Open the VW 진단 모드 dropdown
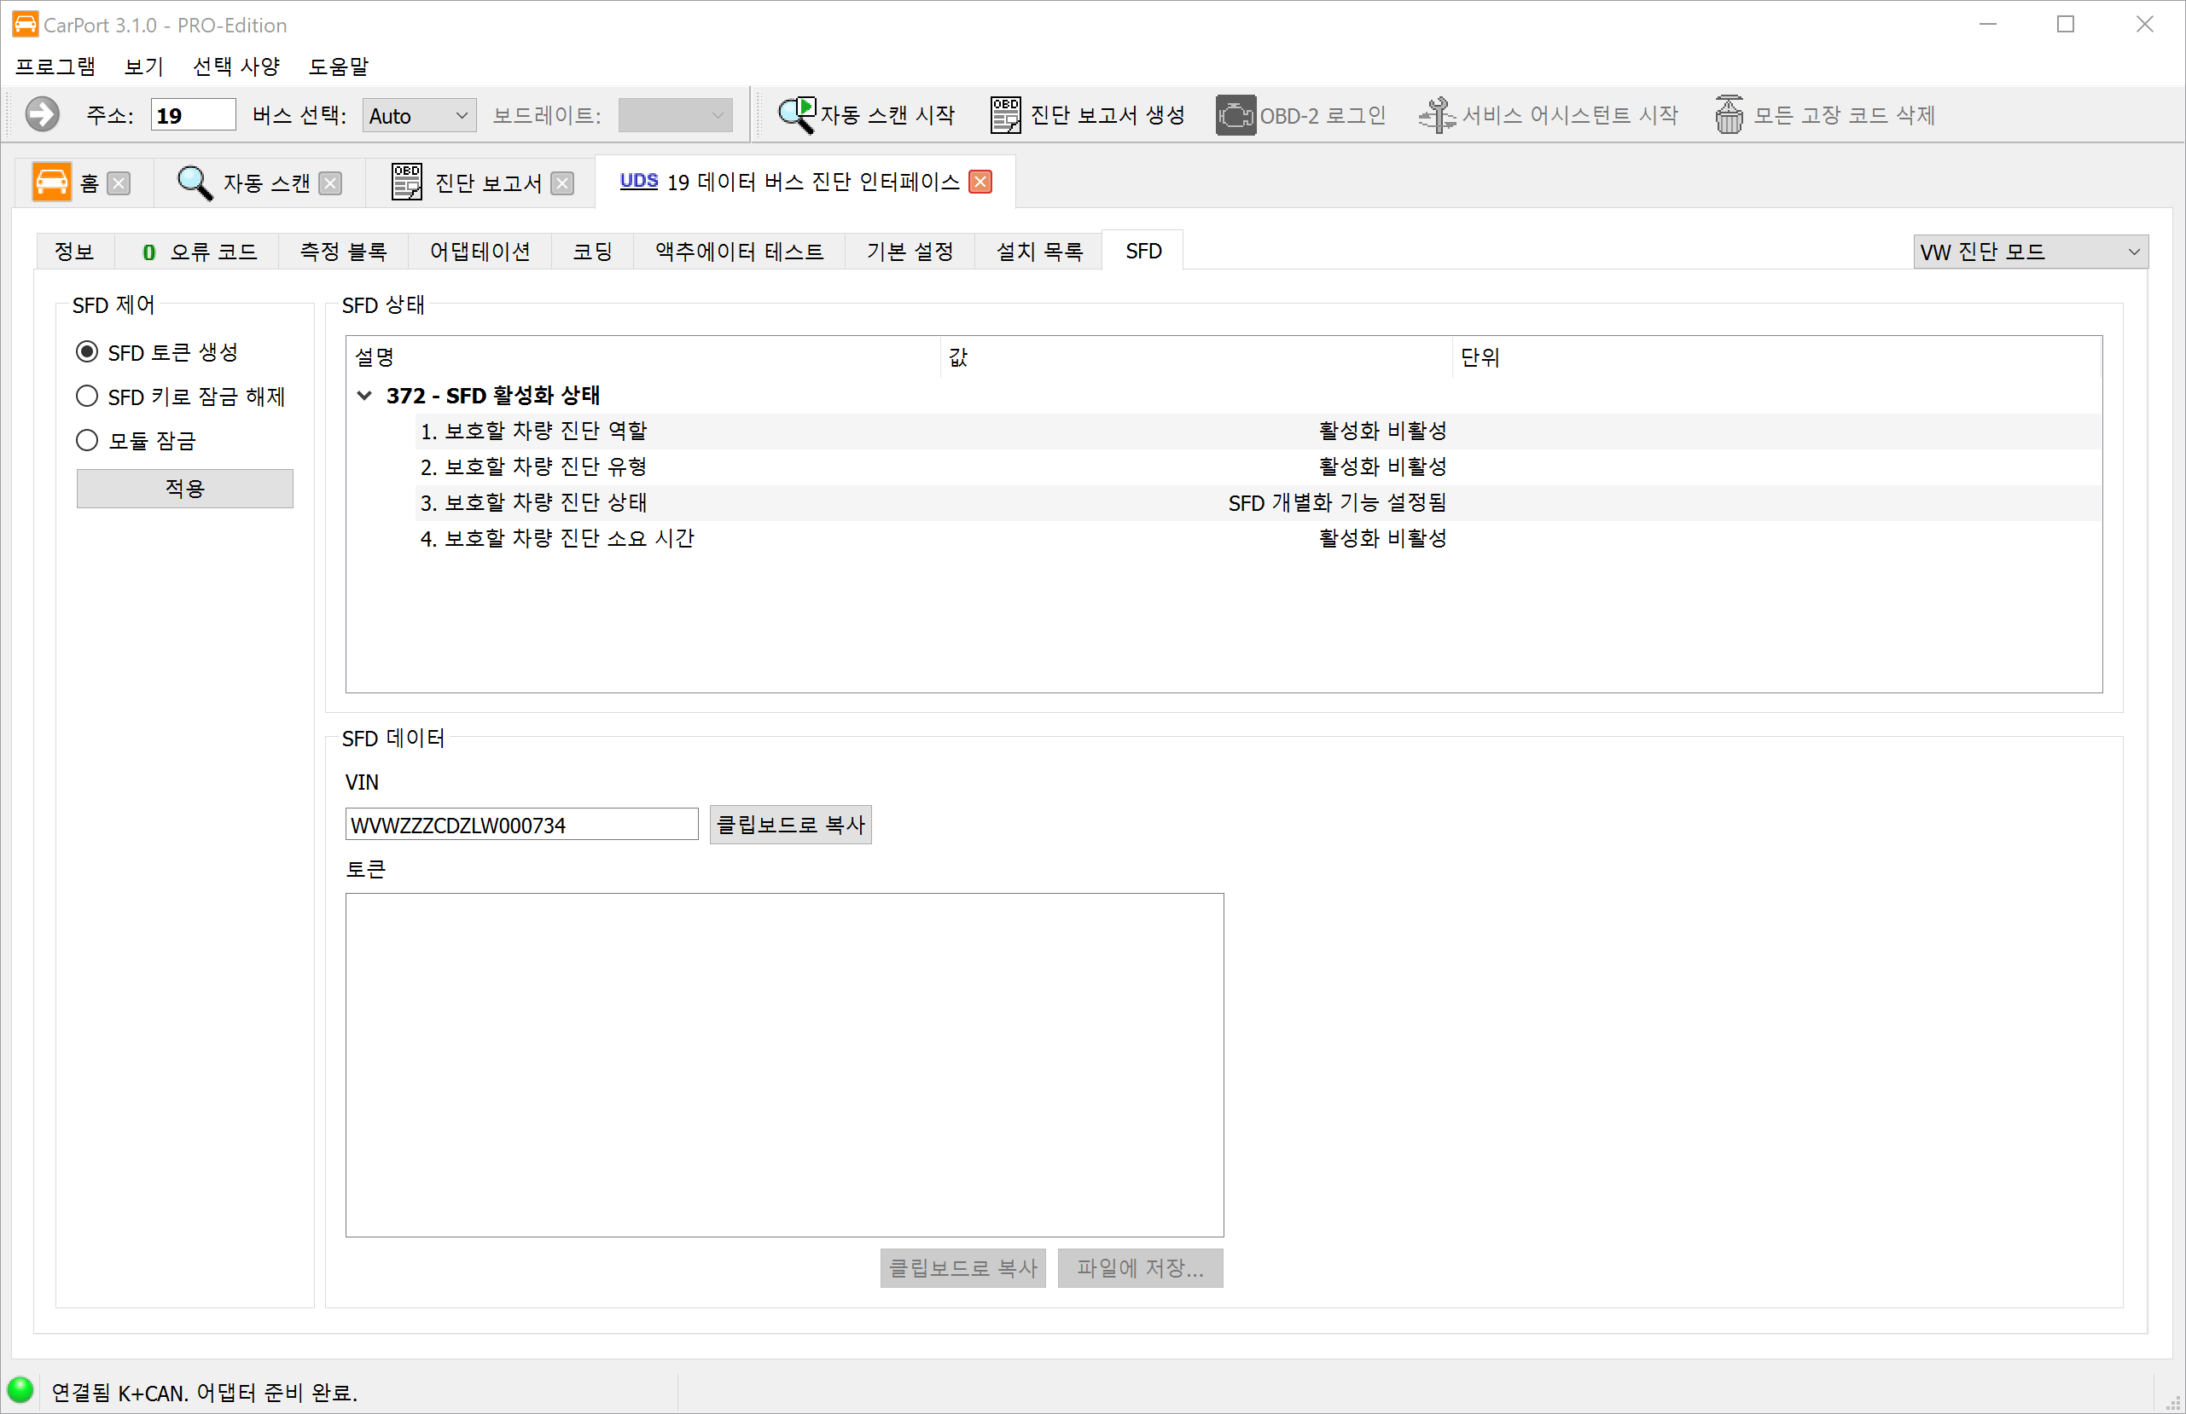Screen dimensions: 2186x1414 click(x=2030, y=252)
